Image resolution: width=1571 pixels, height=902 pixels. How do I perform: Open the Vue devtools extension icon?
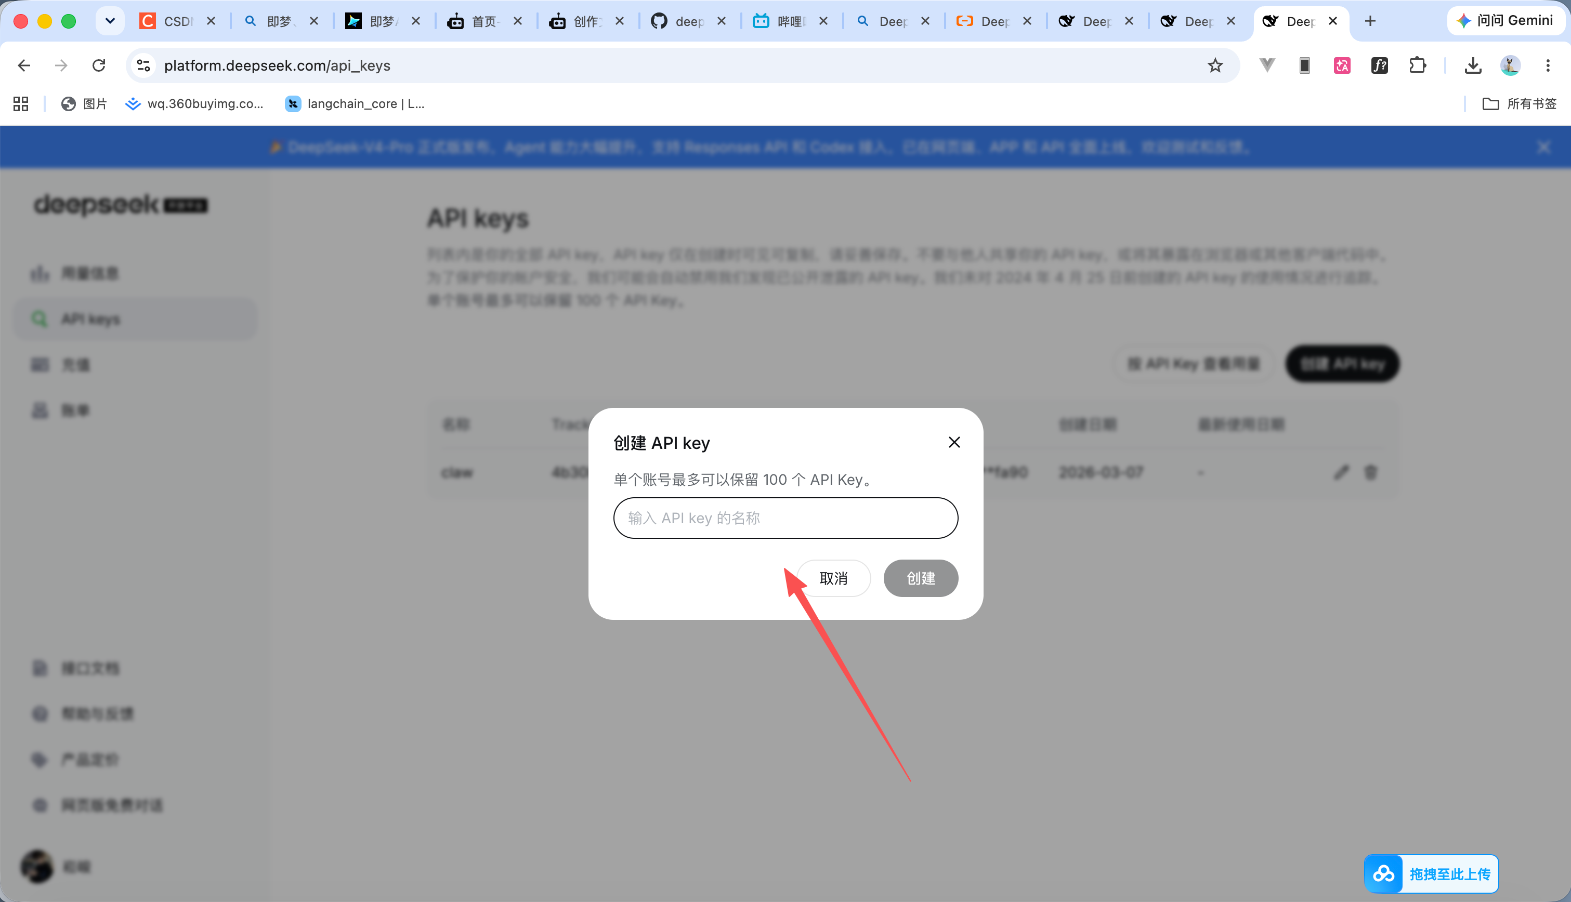coord(1267,65)
